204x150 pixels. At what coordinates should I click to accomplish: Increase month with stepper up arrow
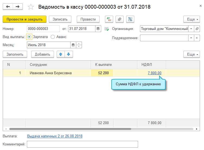click(79, 43)
